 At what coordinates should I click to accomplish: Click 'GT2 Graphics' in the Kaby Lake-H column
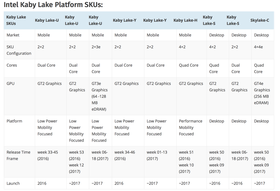pyautogui.click(x=191, y=83)
